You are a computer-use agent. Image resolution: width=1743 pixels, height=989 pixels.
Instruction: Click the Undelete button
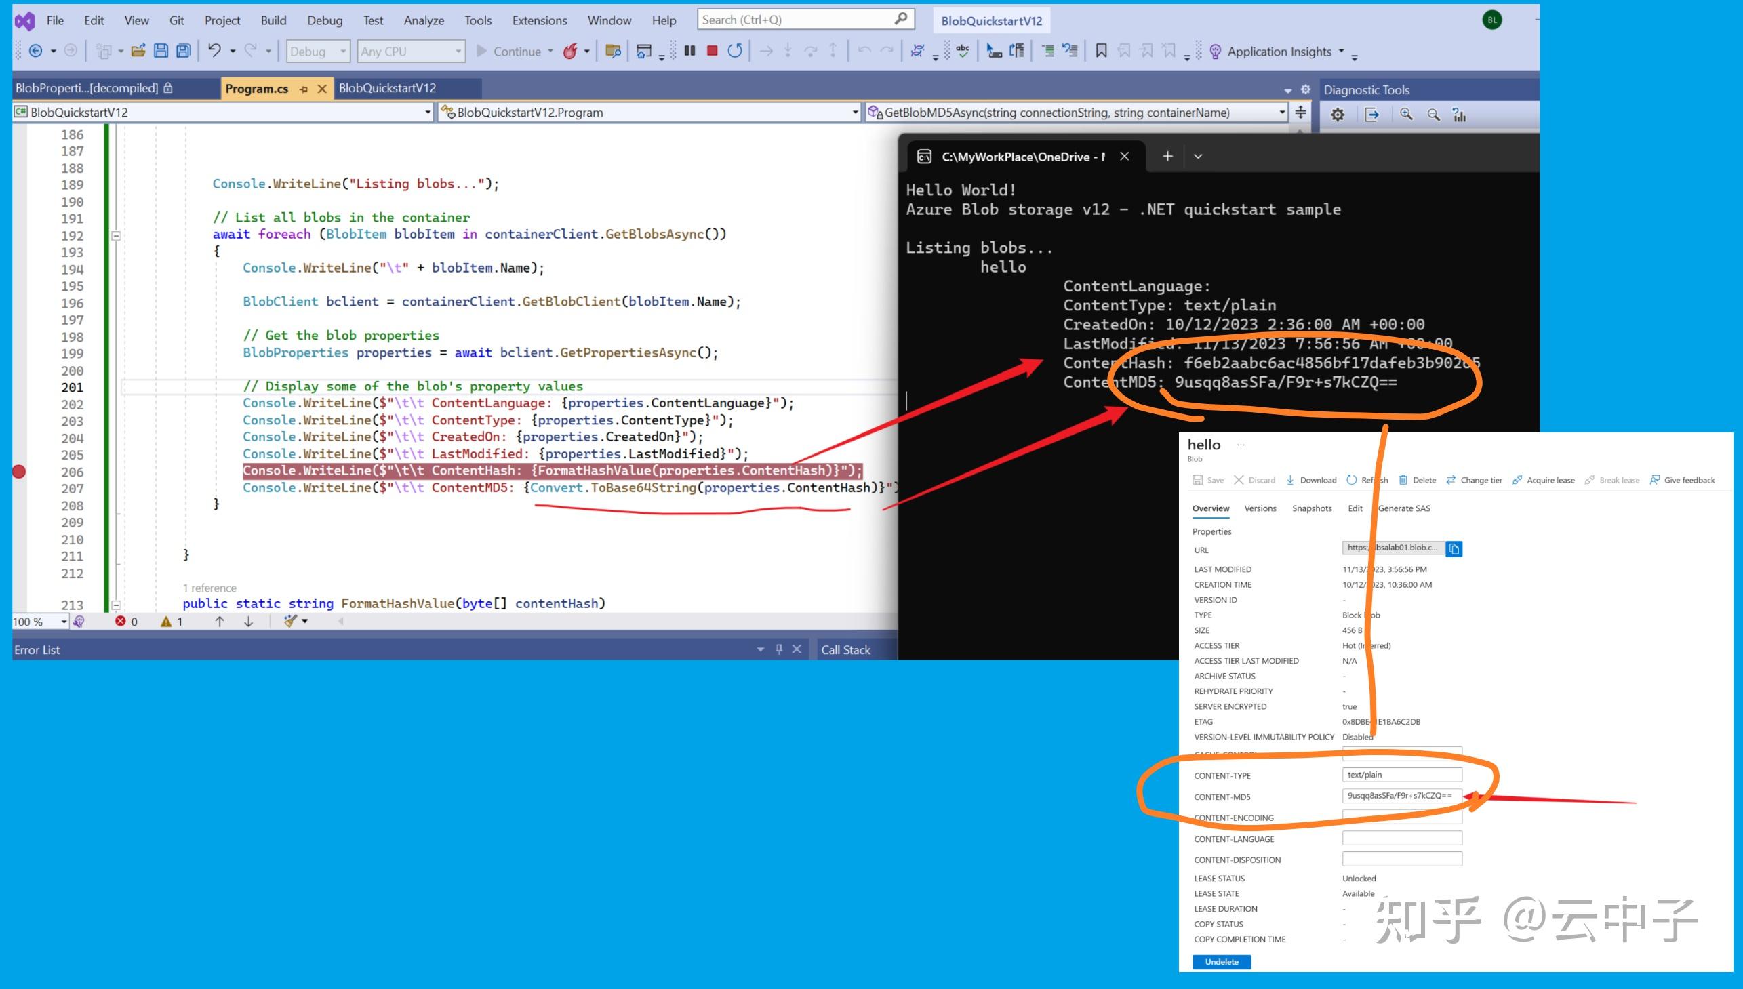click(1222, 962)
